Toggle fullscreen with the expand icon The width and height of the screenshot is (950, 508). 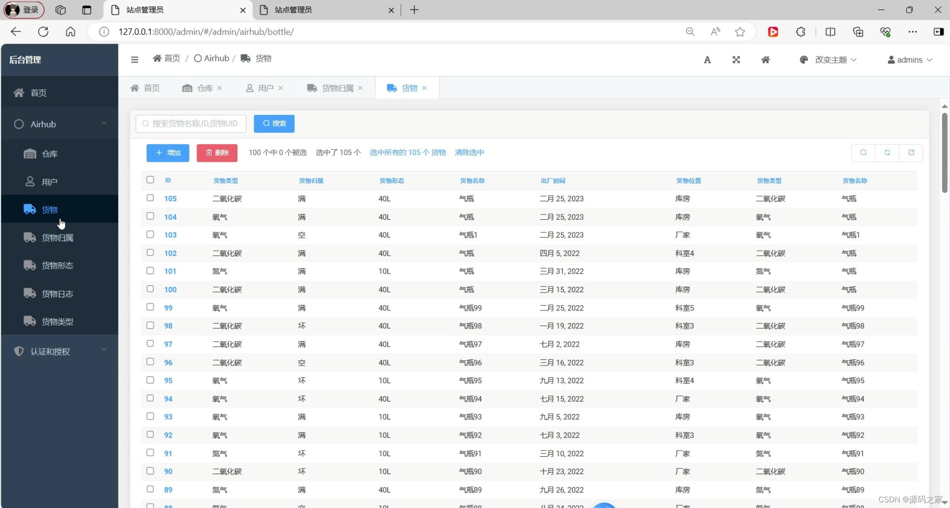tap(736, 60)
